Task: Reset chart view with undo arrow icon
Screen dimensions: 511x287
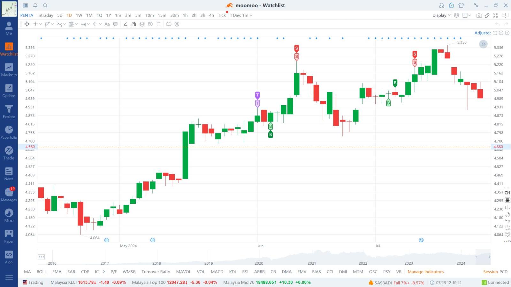Action: point(495,33)
